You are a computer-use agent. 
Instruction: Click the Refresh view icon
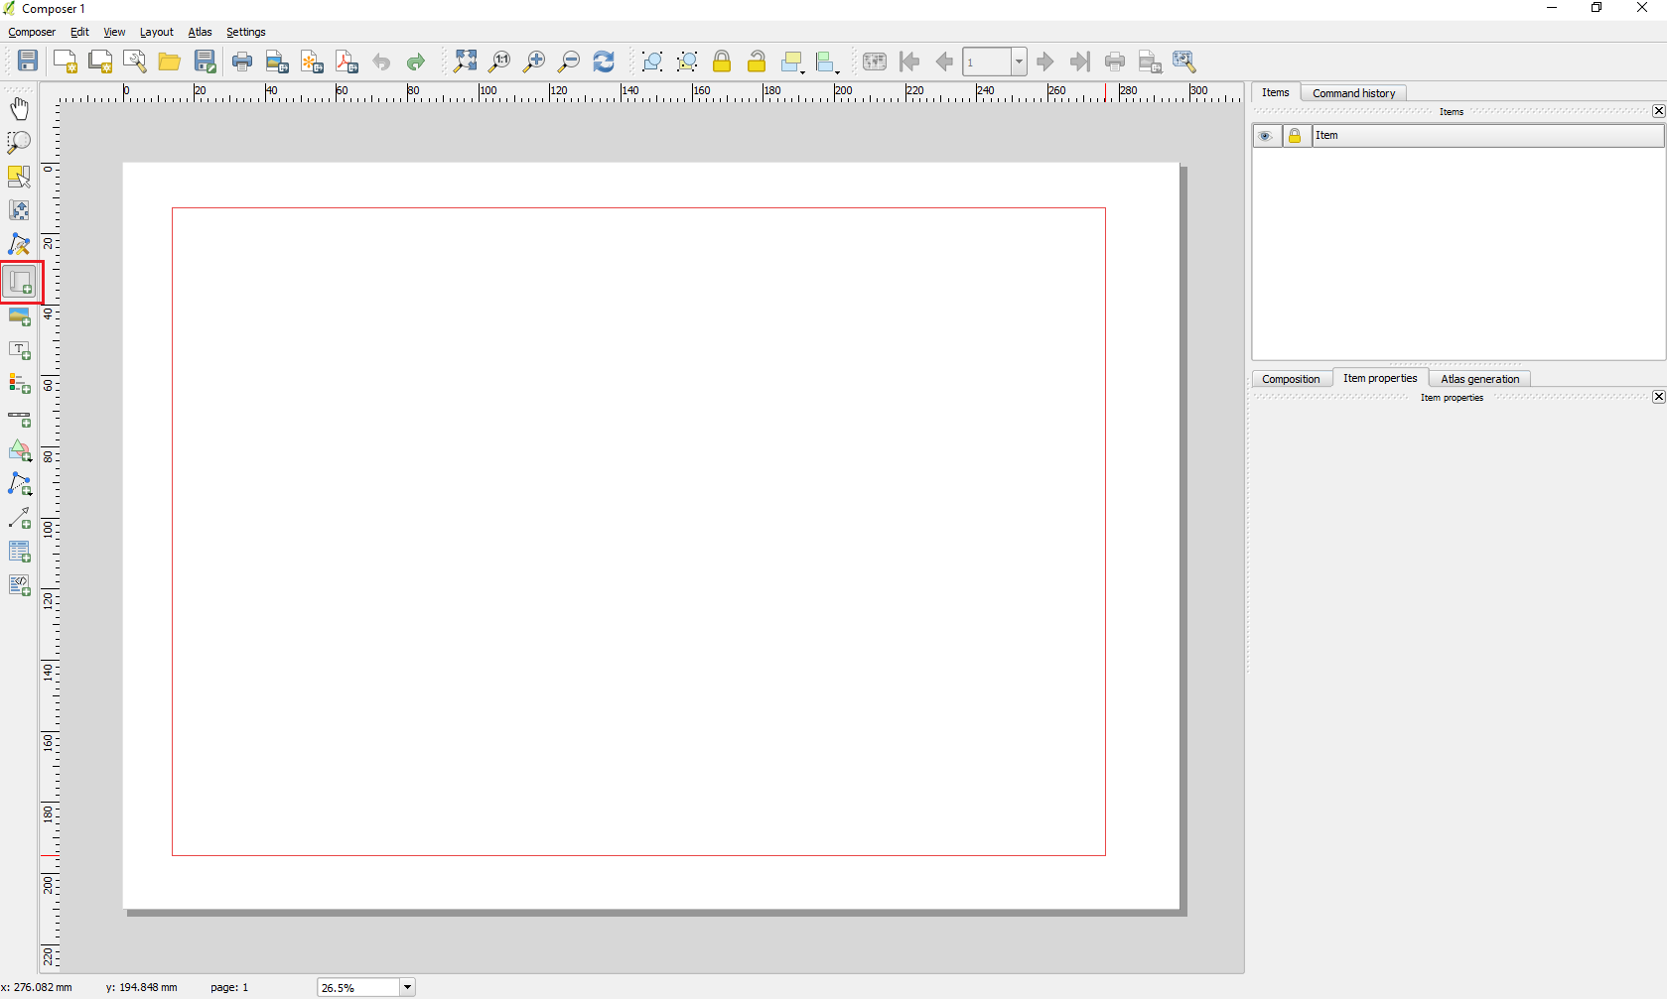(x=604, y=62)
